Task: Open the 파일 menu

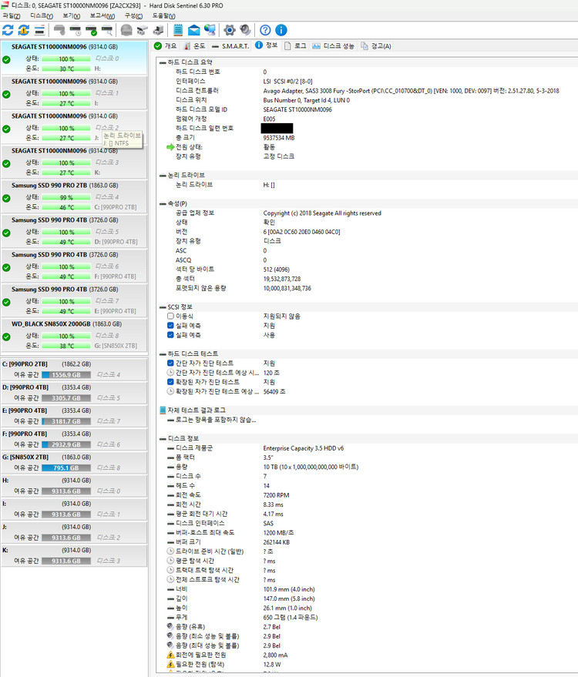Action: [12, 16]
